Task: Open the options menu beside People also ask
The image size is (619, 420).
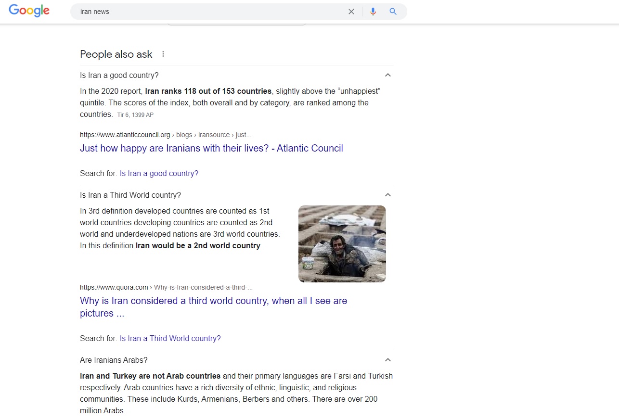Action: coord(163,54)
